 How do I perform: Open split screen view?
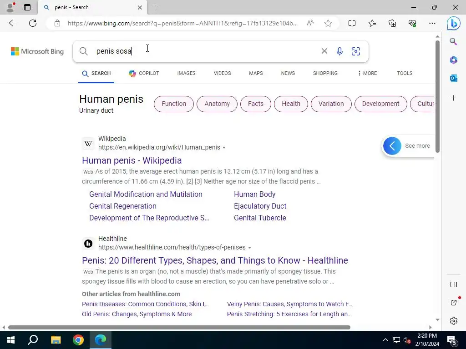coord(352,23)
